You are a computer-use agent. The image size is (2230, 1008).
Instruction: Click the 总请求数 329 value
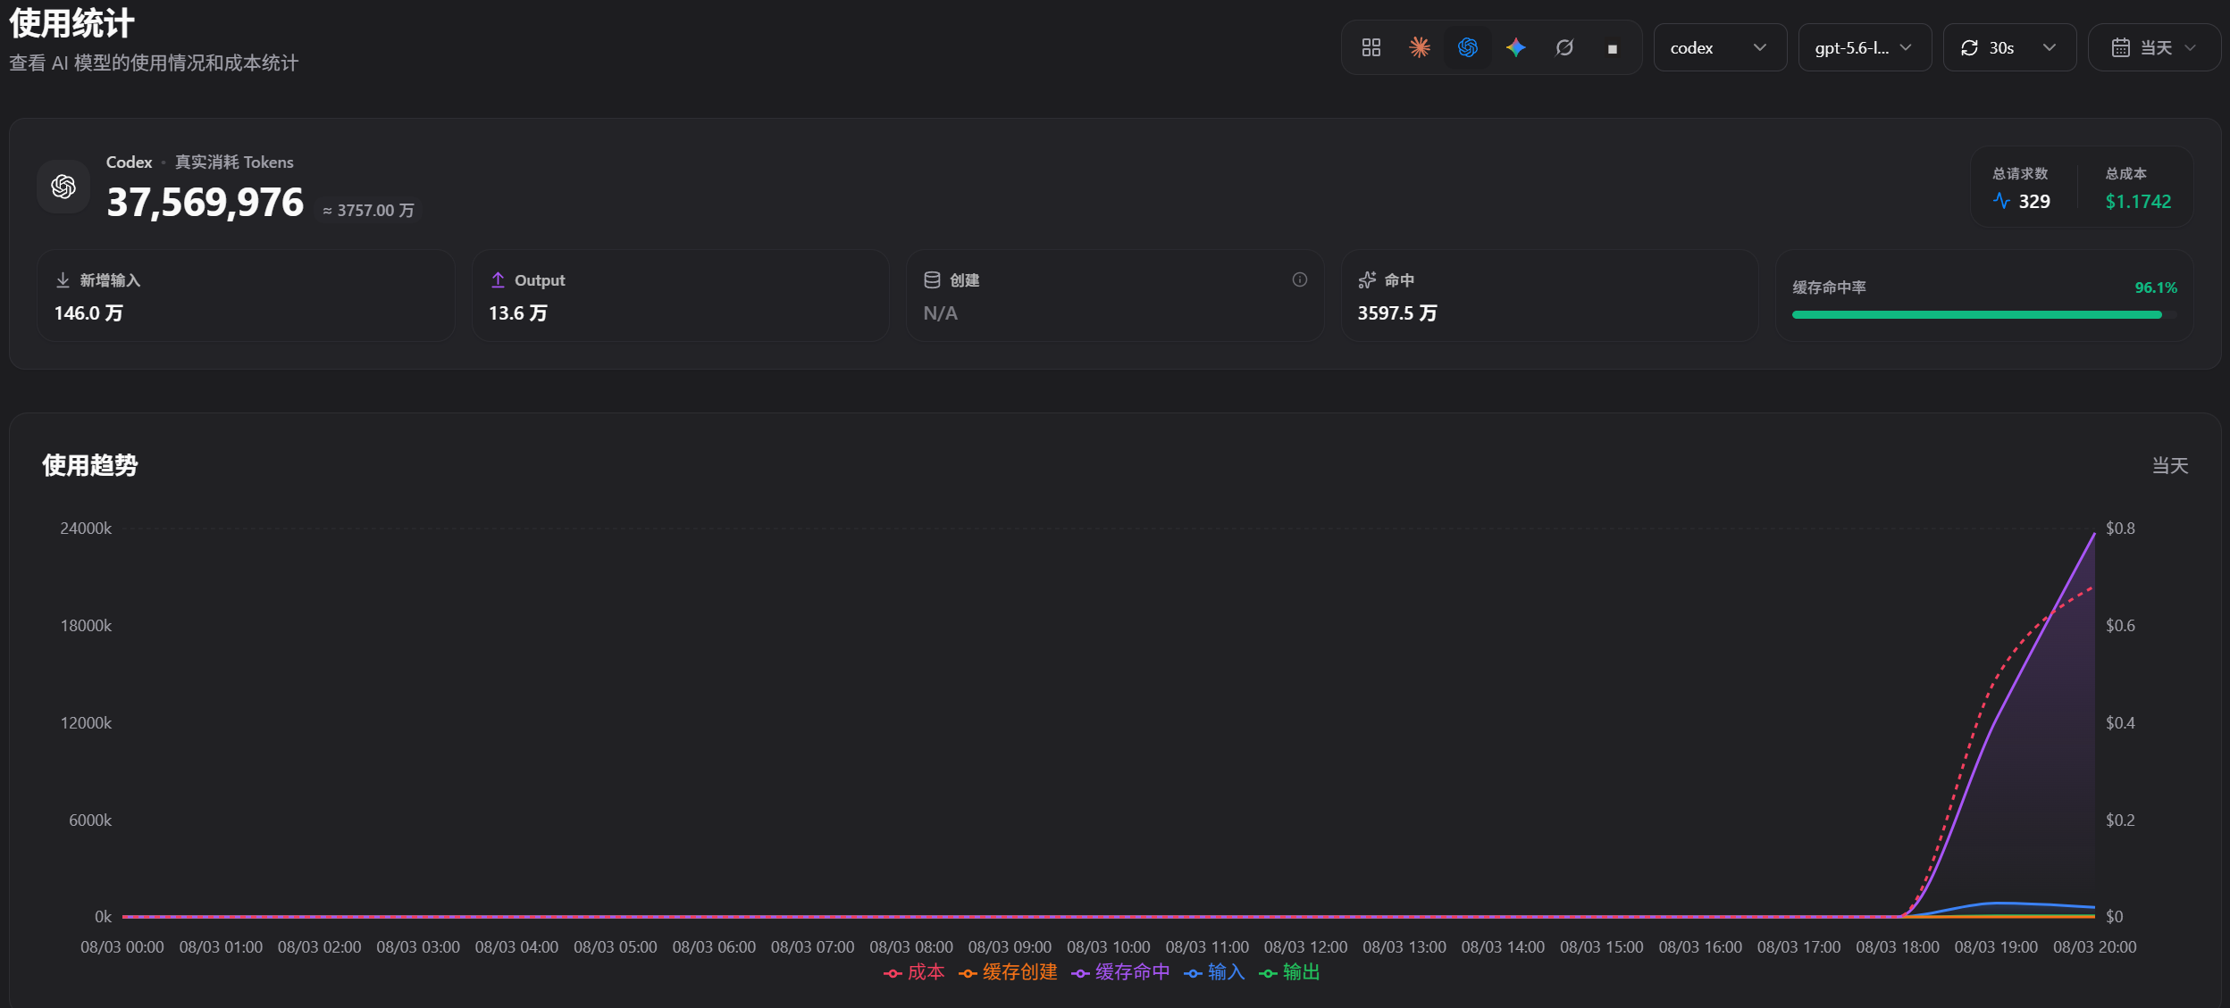2034,202
